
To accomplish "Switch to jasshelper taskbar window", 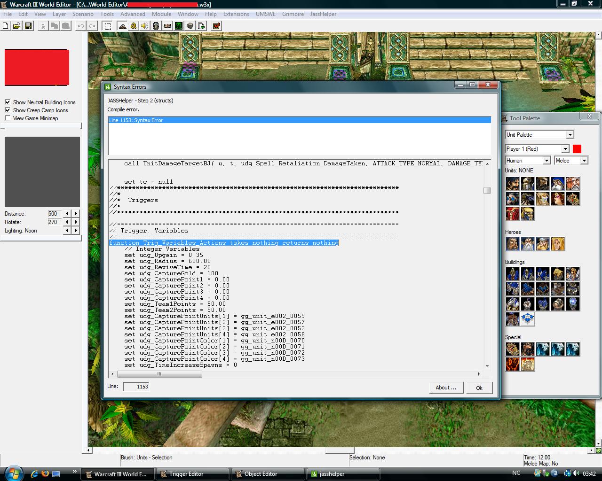I will tap(343, 474).
